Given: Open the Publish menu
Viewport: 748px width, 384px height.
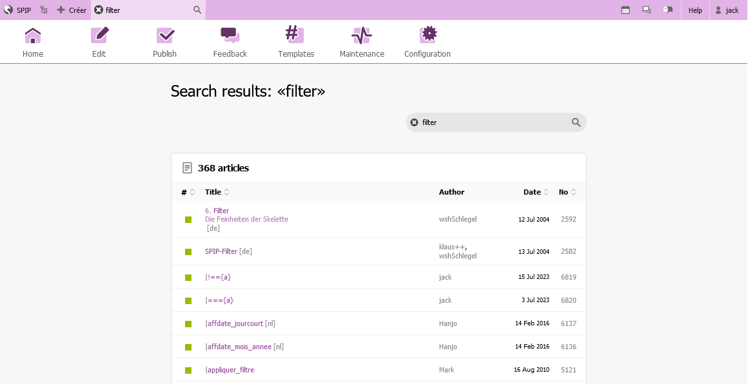Looking at the screenshot, I should pos(164,43).
